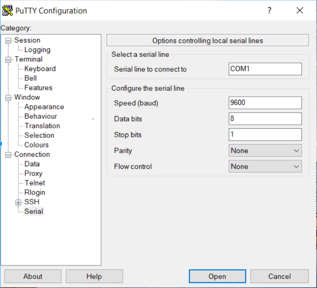Close the PuTTY Configuration dialog

pyautogui.click(x=300, y=11)
